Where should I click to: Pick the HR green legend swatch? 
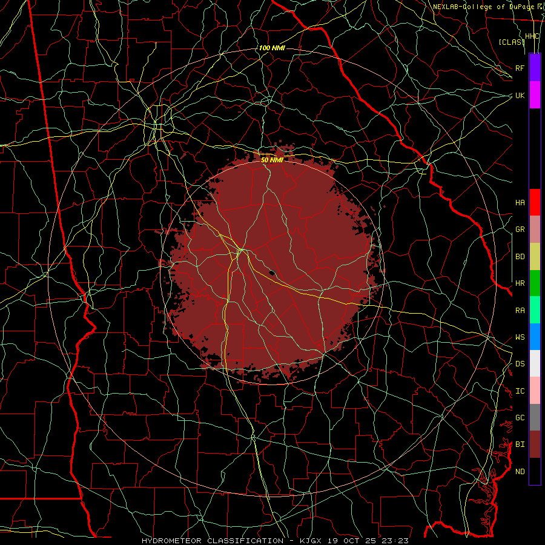(535, 283)
